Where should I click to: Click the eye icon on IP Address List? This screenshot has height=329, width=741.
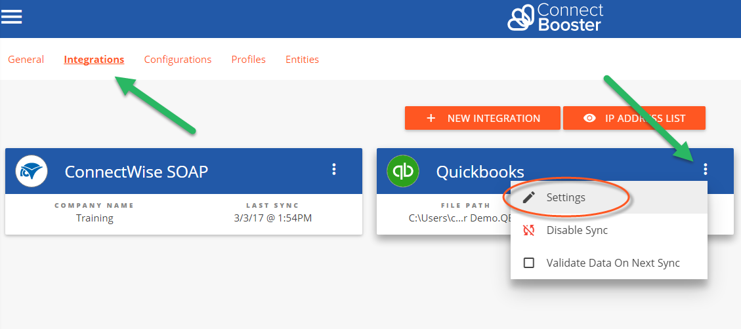click(589, 118)
